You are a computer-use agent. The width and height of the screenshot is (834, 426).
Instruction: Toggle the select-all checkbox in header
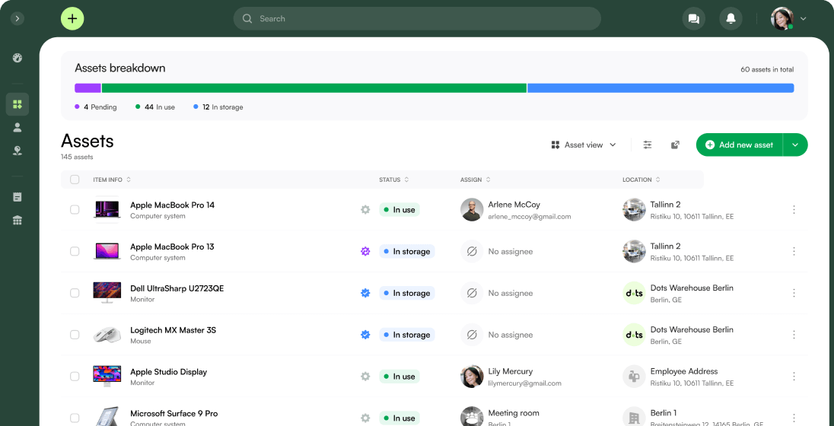75,180
